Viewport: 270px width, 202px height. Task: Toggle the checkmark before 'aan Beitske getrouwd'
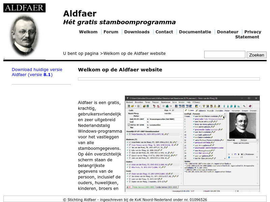pyautogui.click(x=194, y=122)
